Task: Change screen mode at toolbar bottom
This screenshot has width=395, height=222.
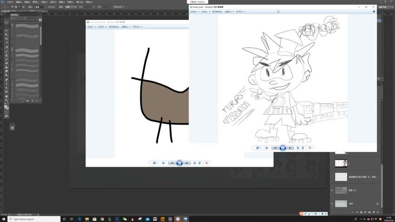Action: (7, 116)
